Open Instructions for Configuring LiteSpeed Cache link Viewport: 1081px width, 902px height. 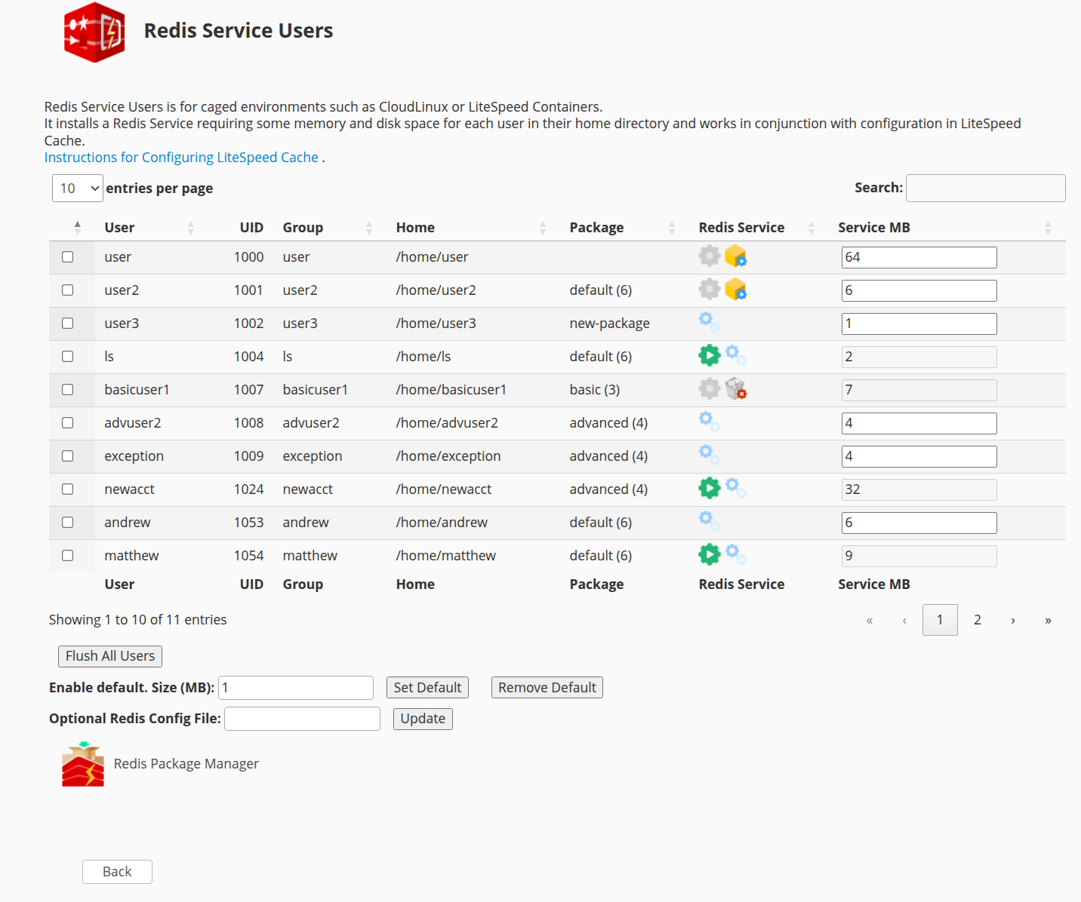click(x=181, y=157)
